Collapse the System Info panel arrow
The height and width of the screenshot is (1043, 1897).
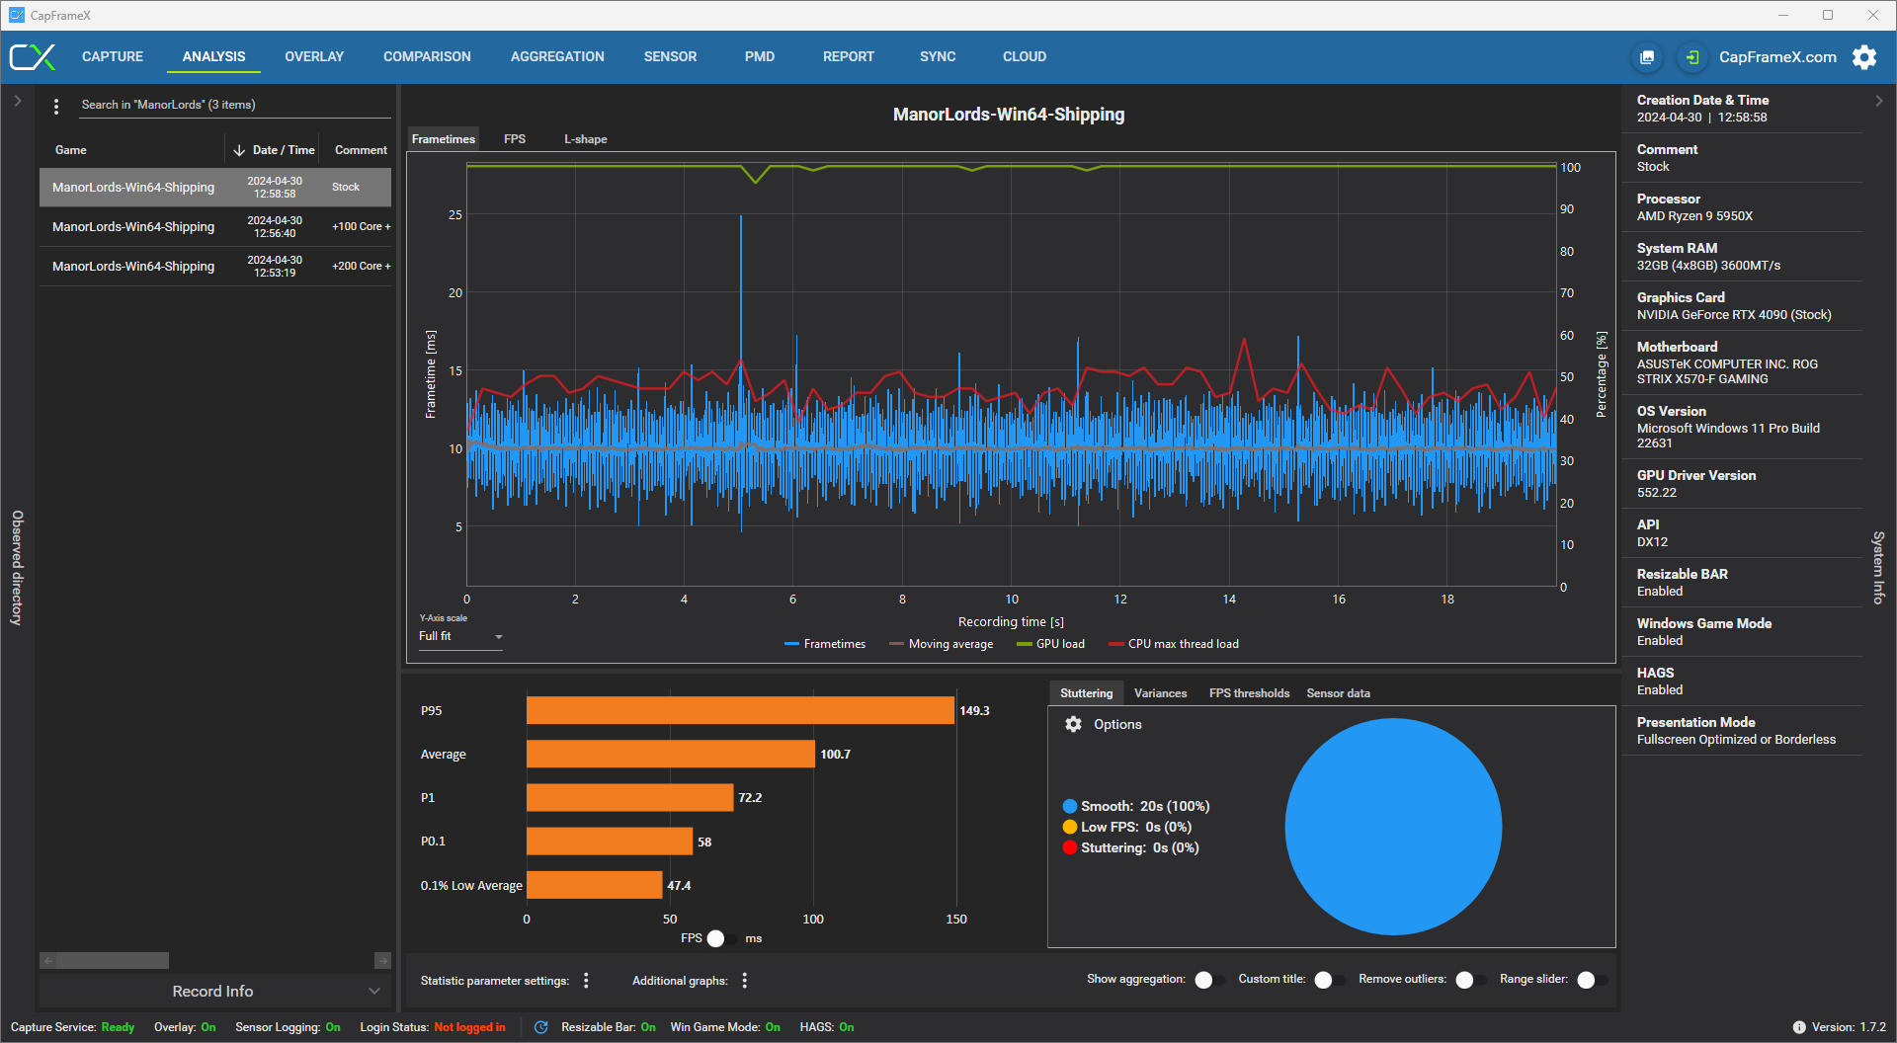coord(1879,101)
